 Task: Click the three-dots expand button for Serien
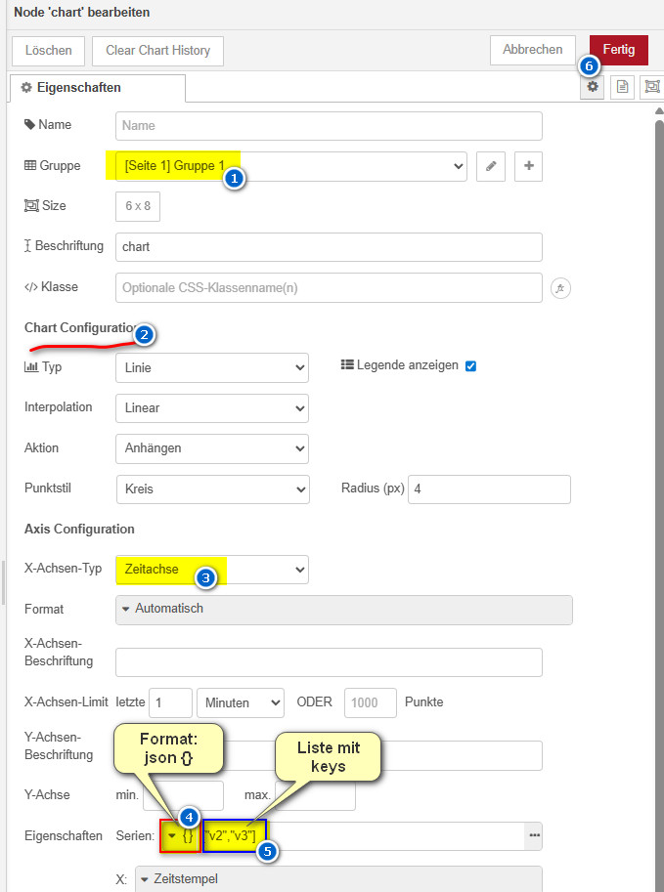(x=534, y=835)
